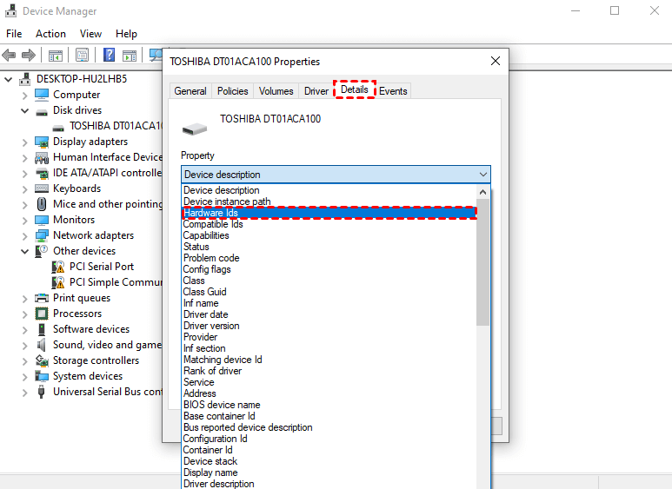672x489 pixels.
Task: Choose Capabilities from the property list
Action: (x=329, y=235)
